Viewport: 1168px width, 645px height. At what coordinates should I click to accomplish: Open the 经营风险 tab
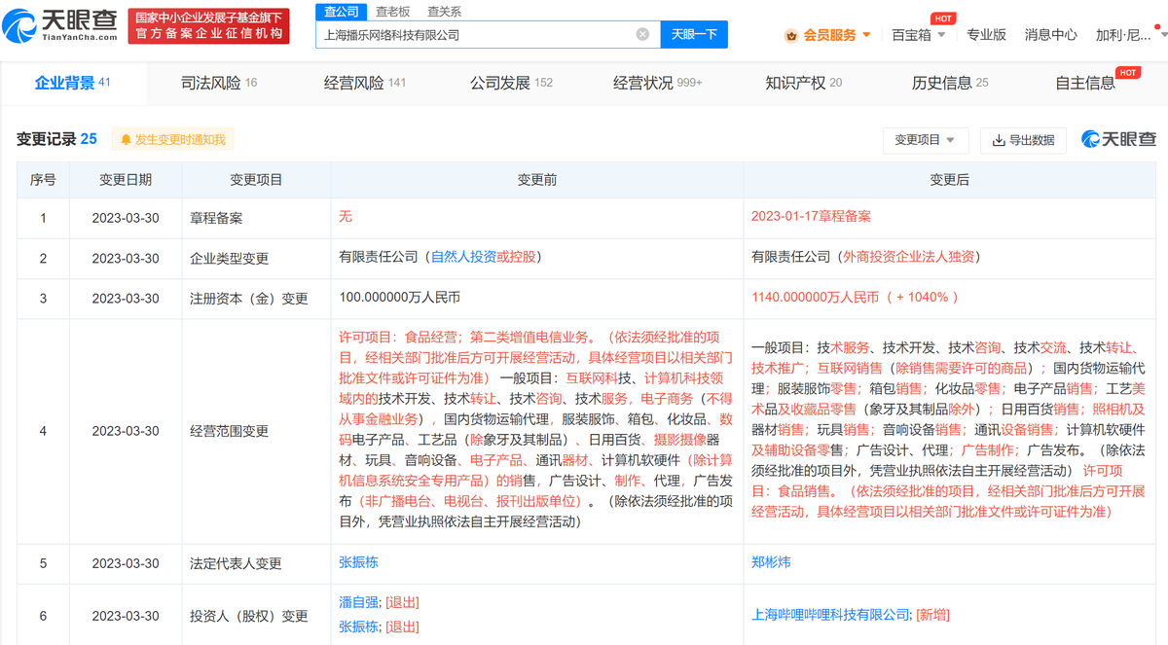pyautogui.click(x=365, y=83)
